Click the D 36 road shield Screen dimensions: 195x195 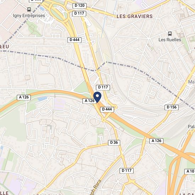[114, 143]
